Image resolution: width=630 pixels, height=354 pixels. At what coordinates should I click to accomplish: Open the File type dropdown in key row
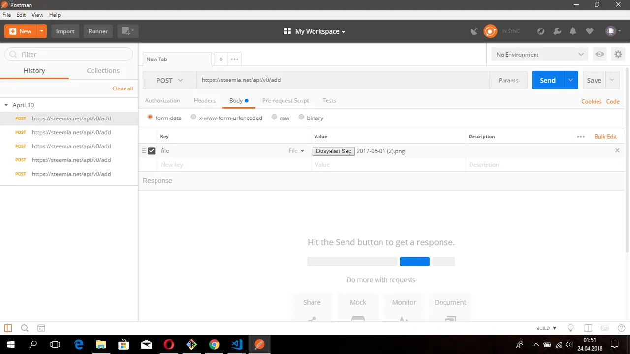click(x=296, y=151)
